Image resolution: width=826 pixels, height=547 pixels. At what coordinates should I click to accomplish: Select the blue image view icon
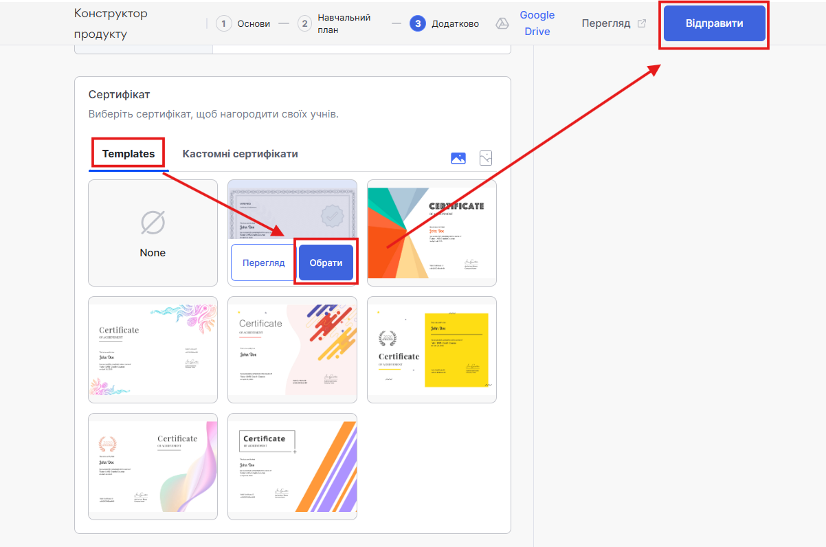[x=458, y=158]
